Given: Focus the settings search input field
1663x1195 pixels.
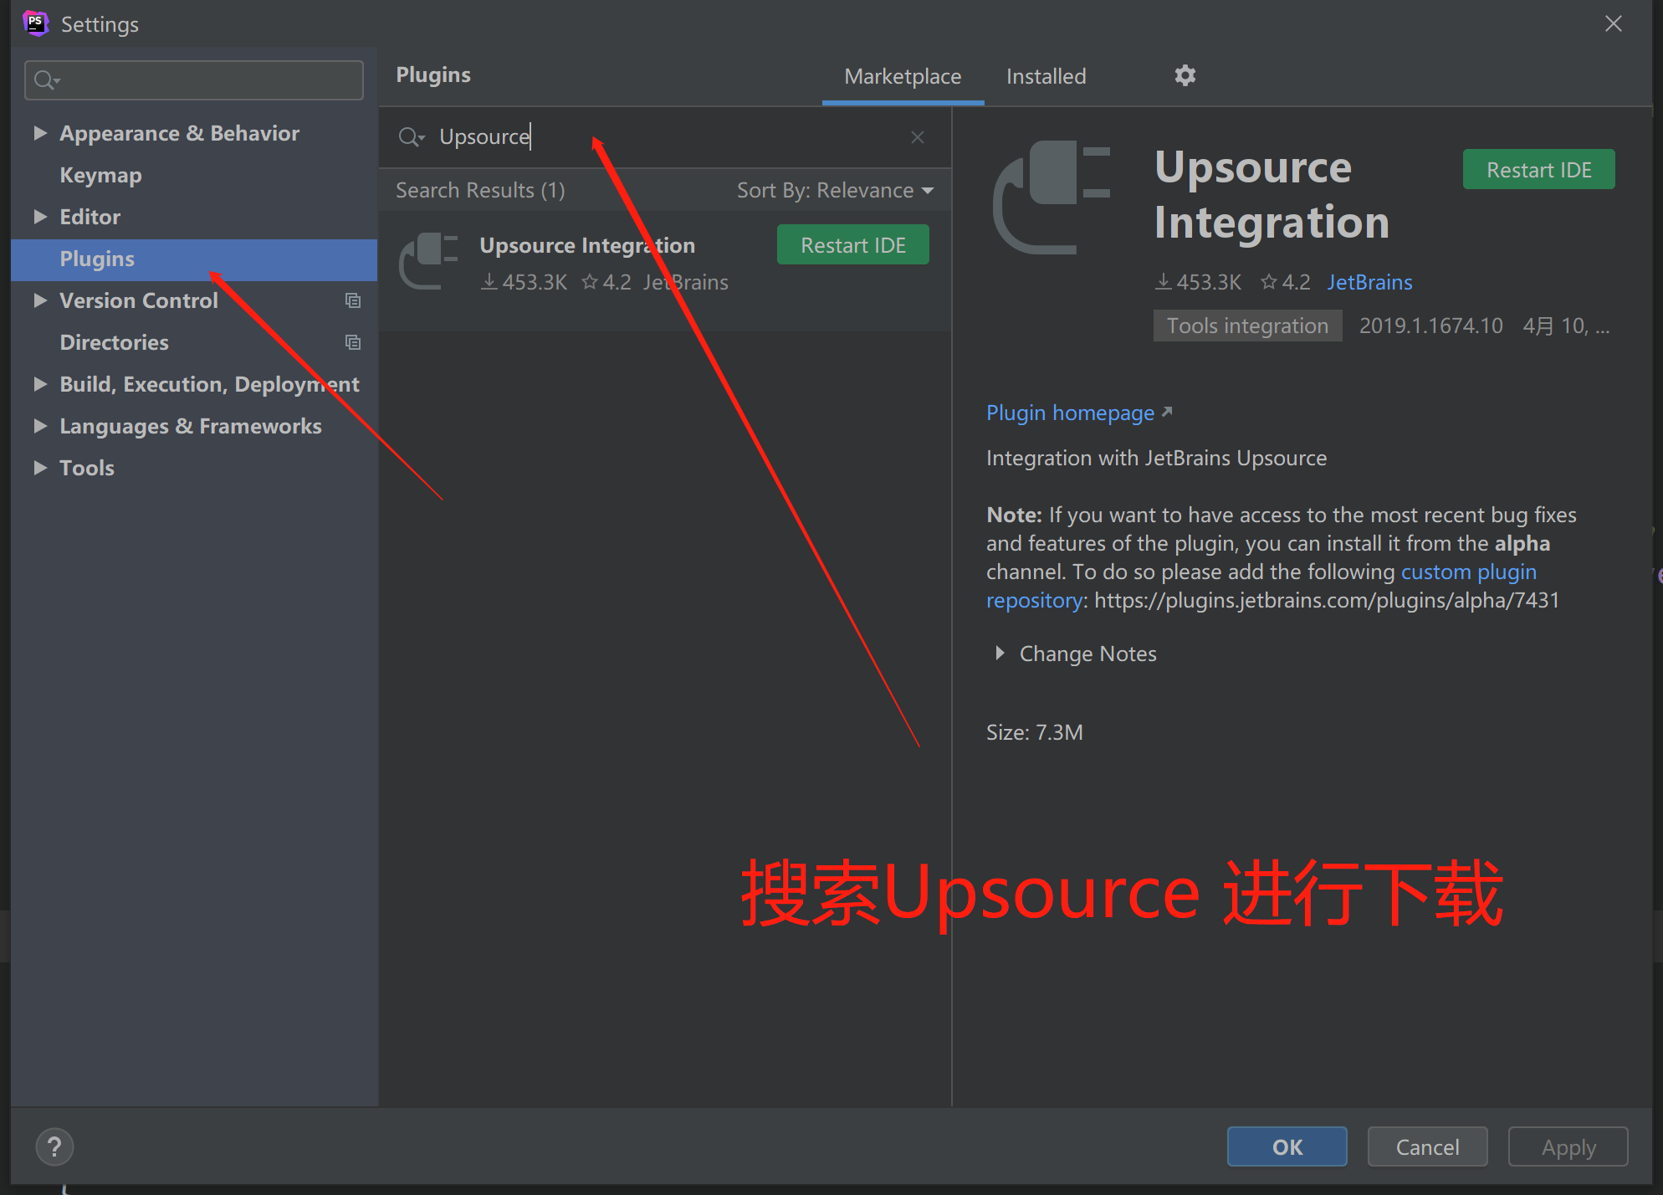Looking at the screenshot, I should pyautogui.click(x=194, y=80).
